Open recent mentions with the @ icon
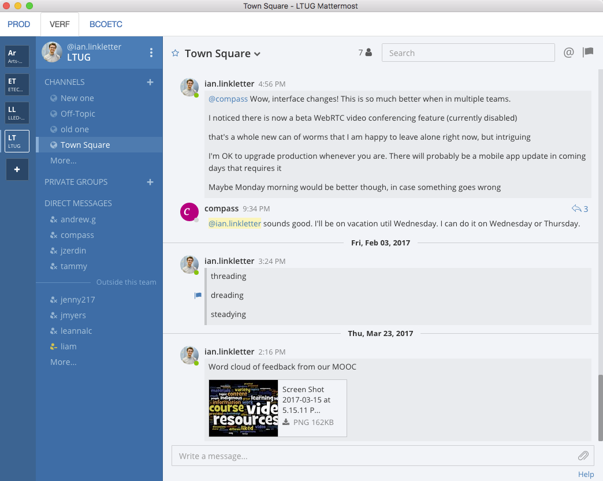Viewport: 603px width, 481px height. (569, 52)
